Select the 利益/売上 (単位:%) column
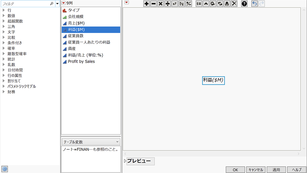The height and width of the screenshot is (173, 307). point(86,55)
